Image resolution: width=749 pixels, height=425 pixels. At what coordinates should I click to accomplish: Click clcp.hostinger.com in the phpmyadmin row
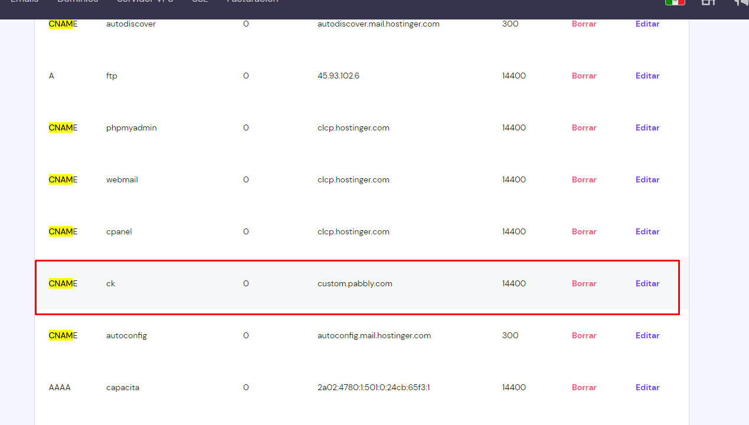(353, 128)
